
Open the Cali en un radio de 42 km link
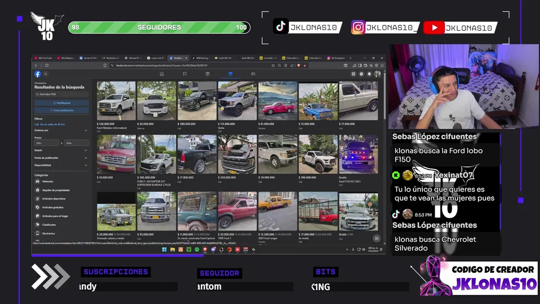(50, 125)
